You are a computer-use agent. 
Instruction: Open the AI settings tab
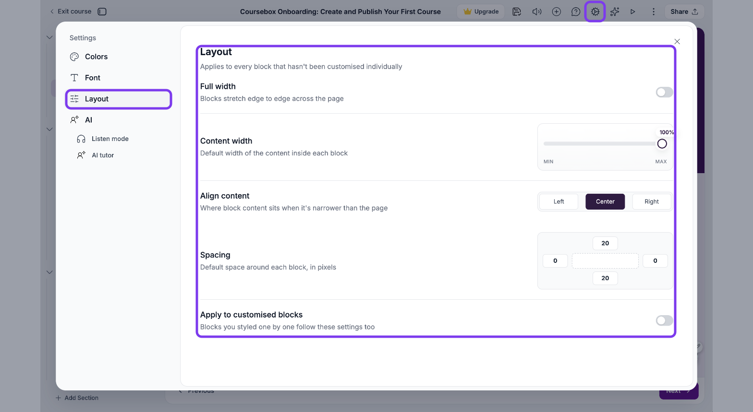[118, 120]
